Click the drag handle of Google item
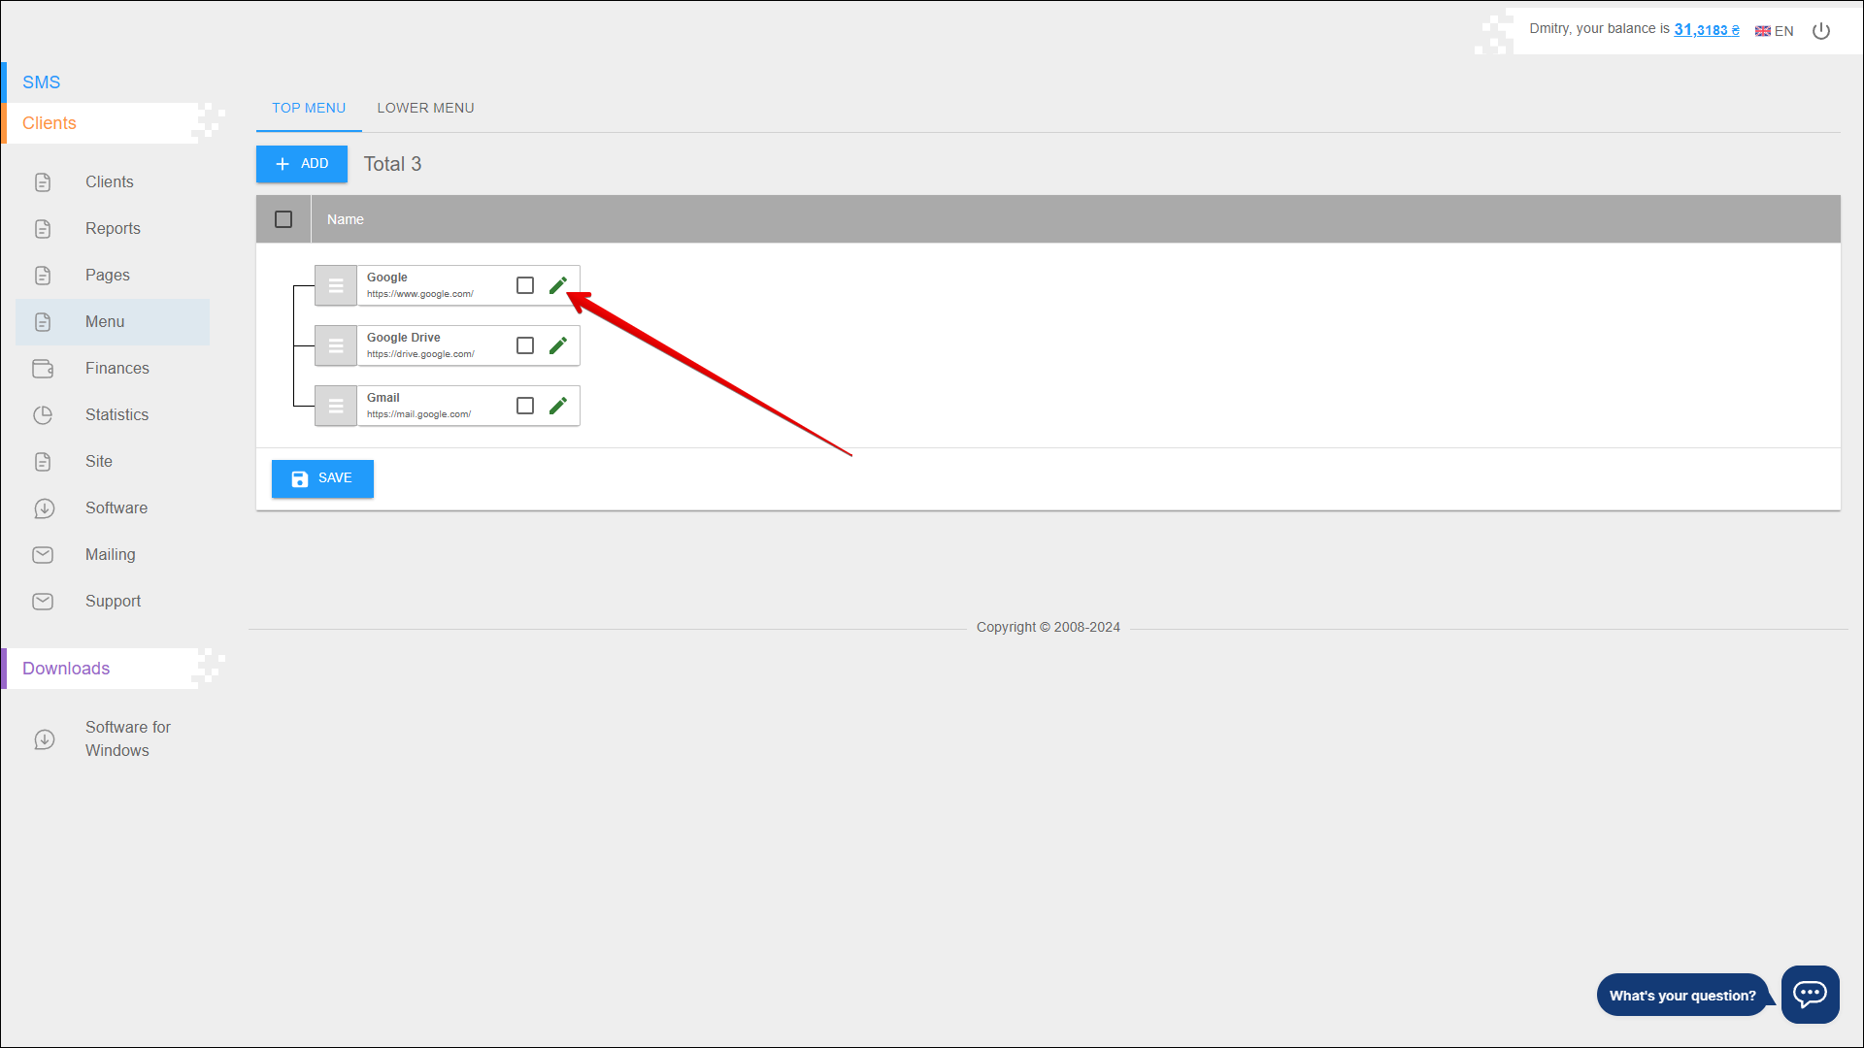Screen dimensions: 1864x1048 coord(336,285)
